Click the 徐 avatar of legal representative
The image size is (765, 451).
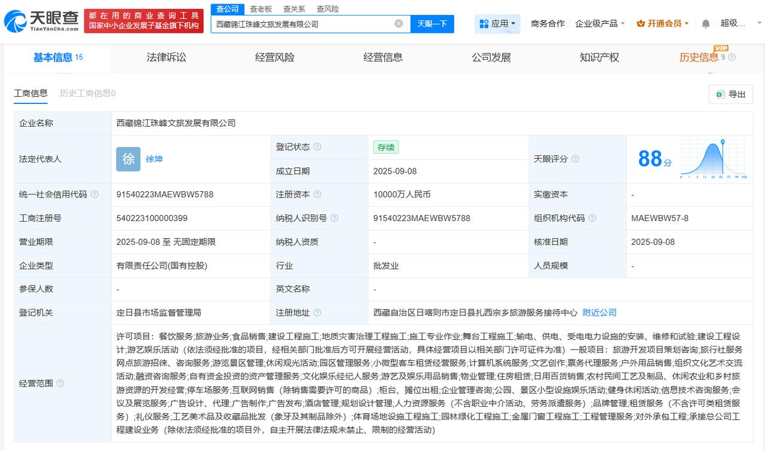point(128,159)
